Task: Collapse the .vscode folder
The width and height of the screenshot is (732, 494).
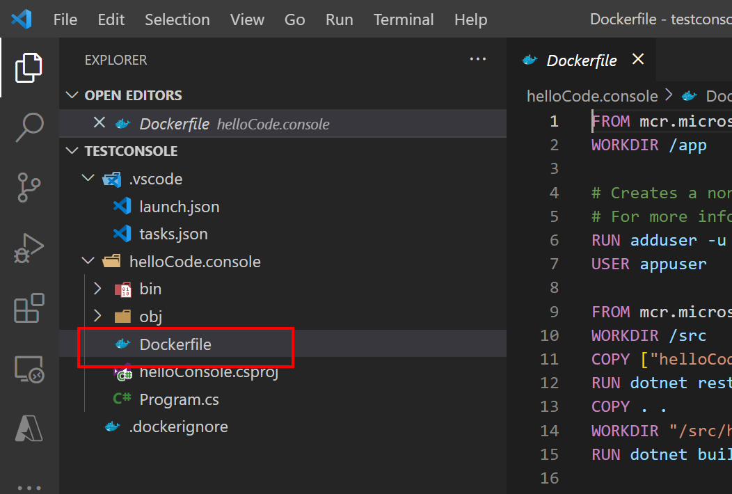Action: [x=88, y=178]
